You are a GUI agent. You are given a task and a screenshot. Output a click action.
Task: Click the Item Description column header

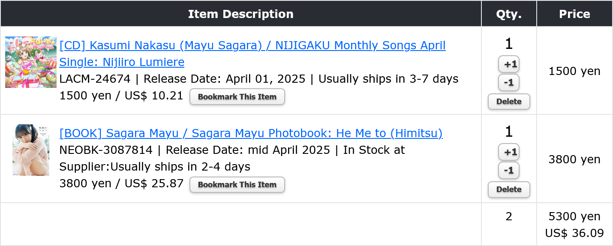(x=241, y=14)
